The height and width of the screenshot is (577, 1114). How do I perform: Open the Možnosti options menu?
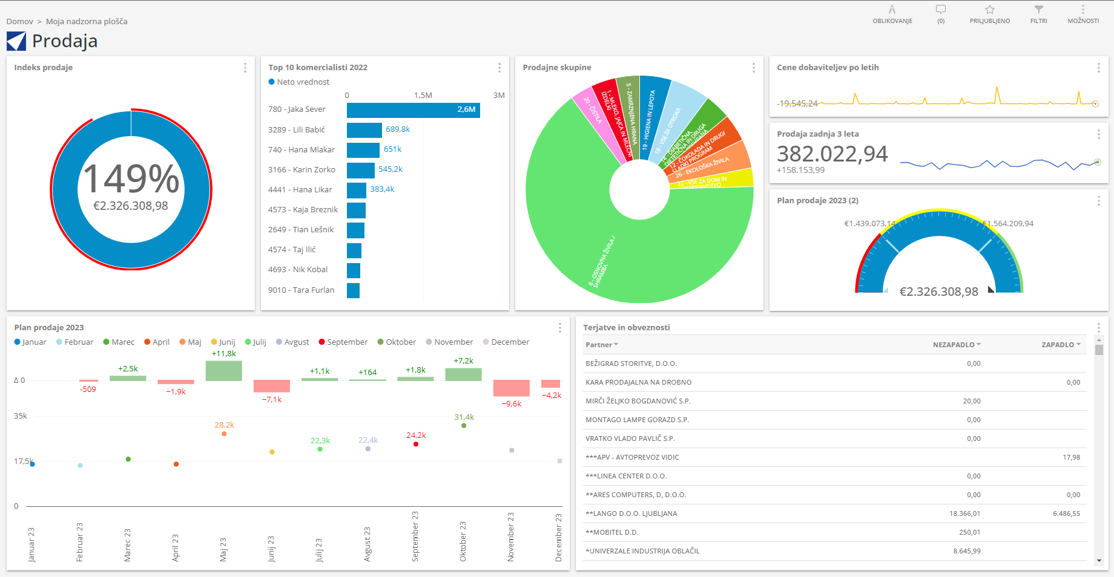[x=1083, y=14]
